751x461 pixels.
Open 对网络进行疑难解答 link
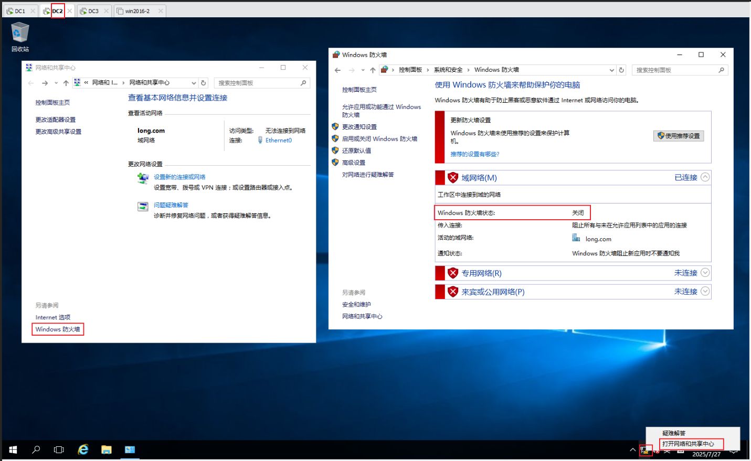pyautogui.click(x=368, y=175)
